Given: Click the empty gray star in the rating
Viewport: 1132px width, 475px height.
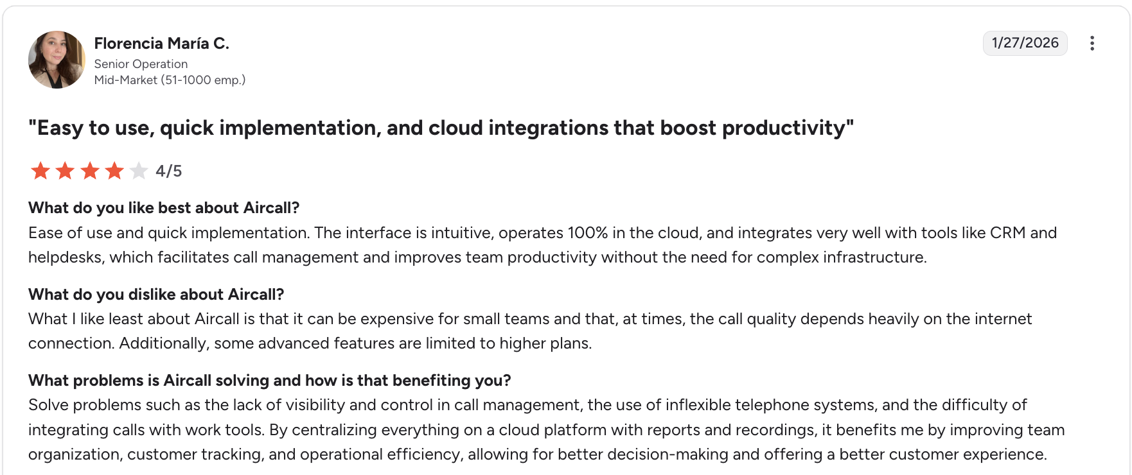Looking at the screenshot, I should click(139, 171).
